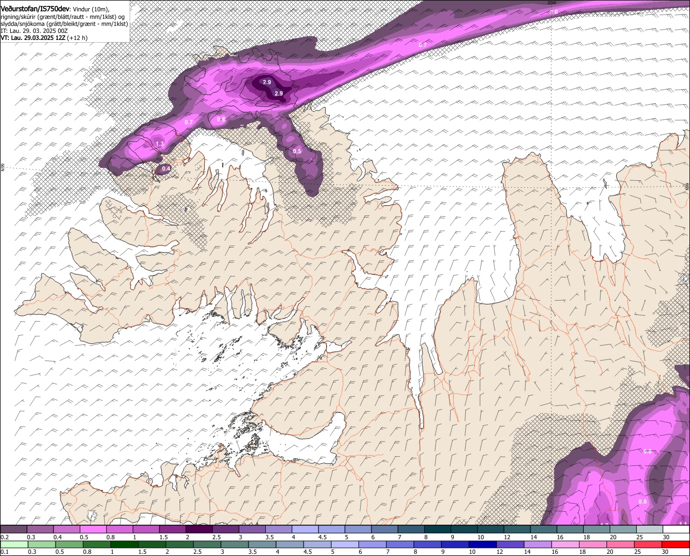Select the '25' label in the upper legend row

639,537
